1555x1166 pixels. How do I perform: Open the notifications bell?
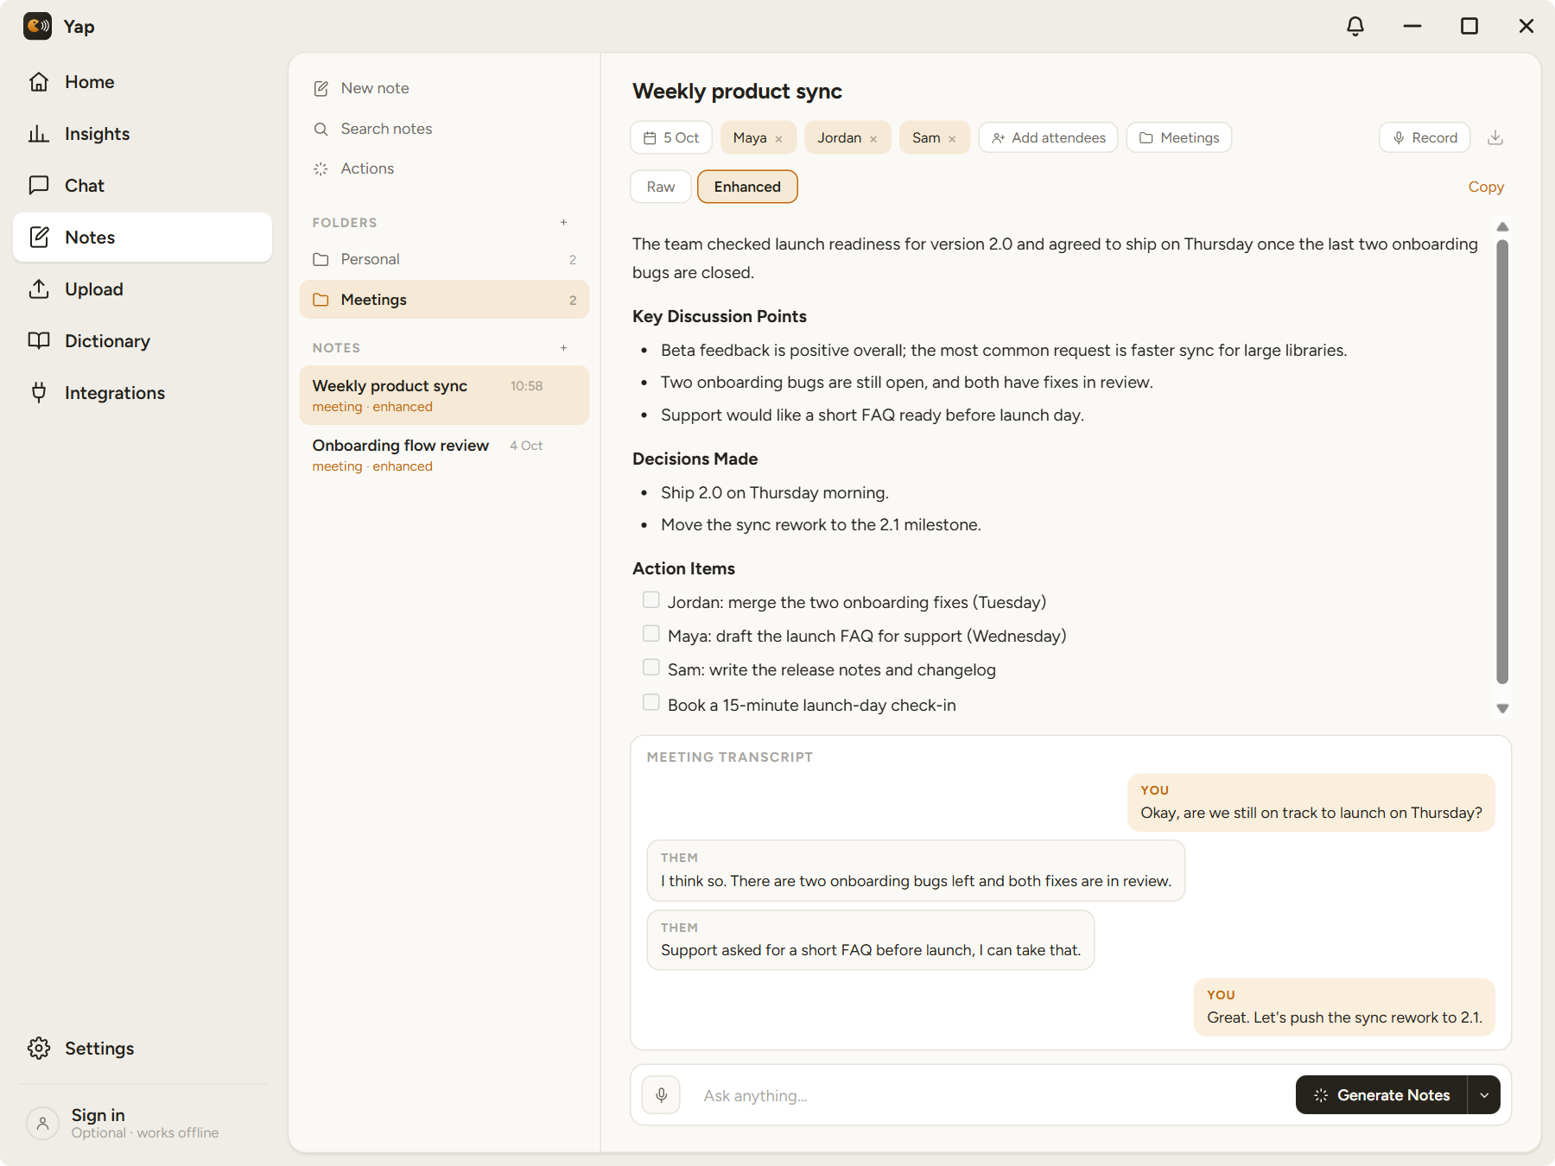[x=1355, y=26]
